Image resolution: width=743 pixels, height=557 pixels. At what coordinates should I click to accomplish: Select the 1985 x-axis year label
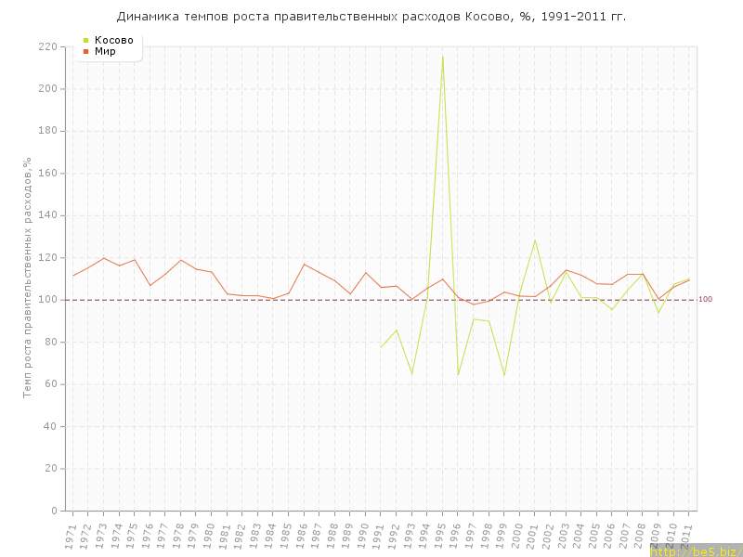click(x=287, y=536)
